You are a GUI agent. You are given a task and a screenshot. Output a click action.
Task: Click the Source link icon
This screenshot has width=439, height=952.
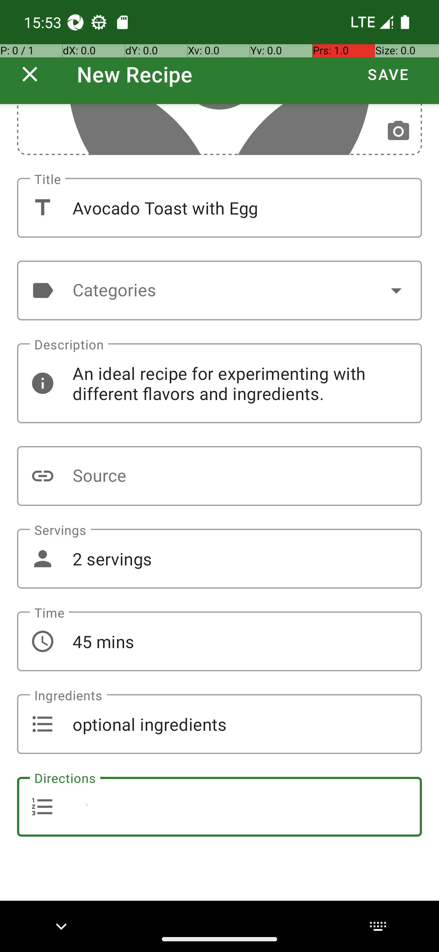click(42, 476)
